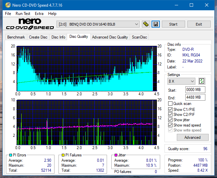Select the Disc Quality tab

(x=79, y=37)
